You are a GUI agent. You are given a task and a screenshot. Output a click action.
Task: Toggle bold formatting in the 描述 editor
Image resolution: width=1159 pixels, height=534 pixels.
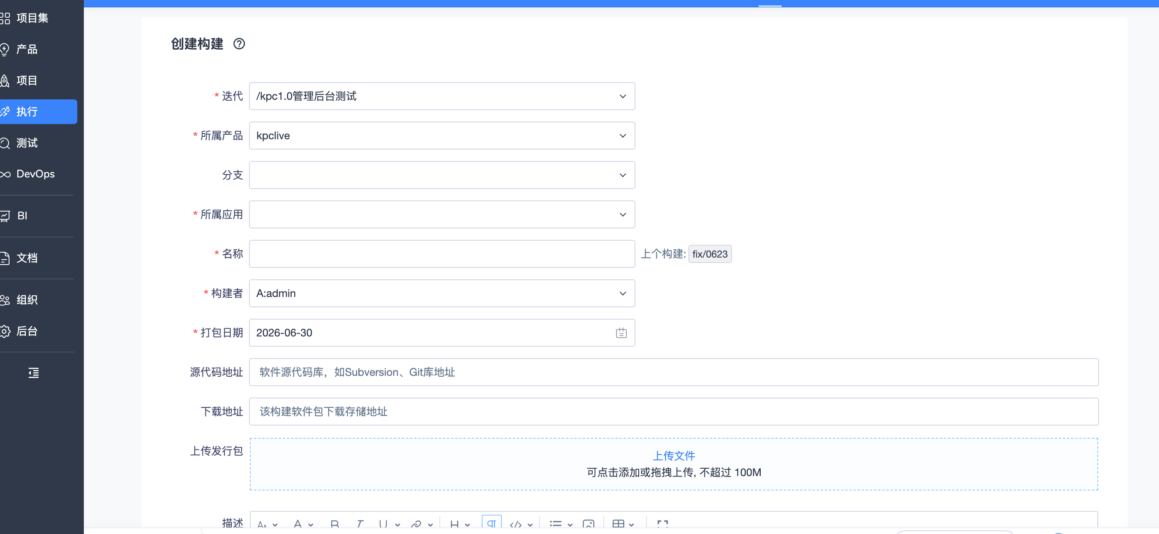click(x=334, y=524)
